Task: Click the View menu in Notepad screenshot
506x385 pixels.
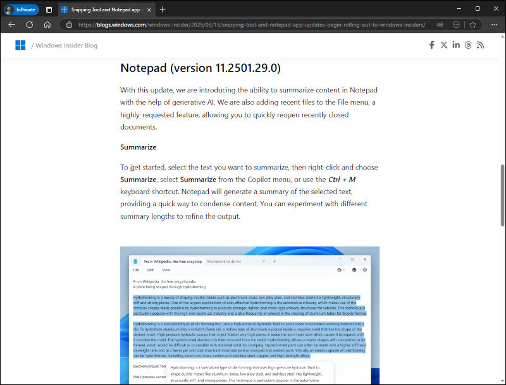Action: (x=166, y=270)
